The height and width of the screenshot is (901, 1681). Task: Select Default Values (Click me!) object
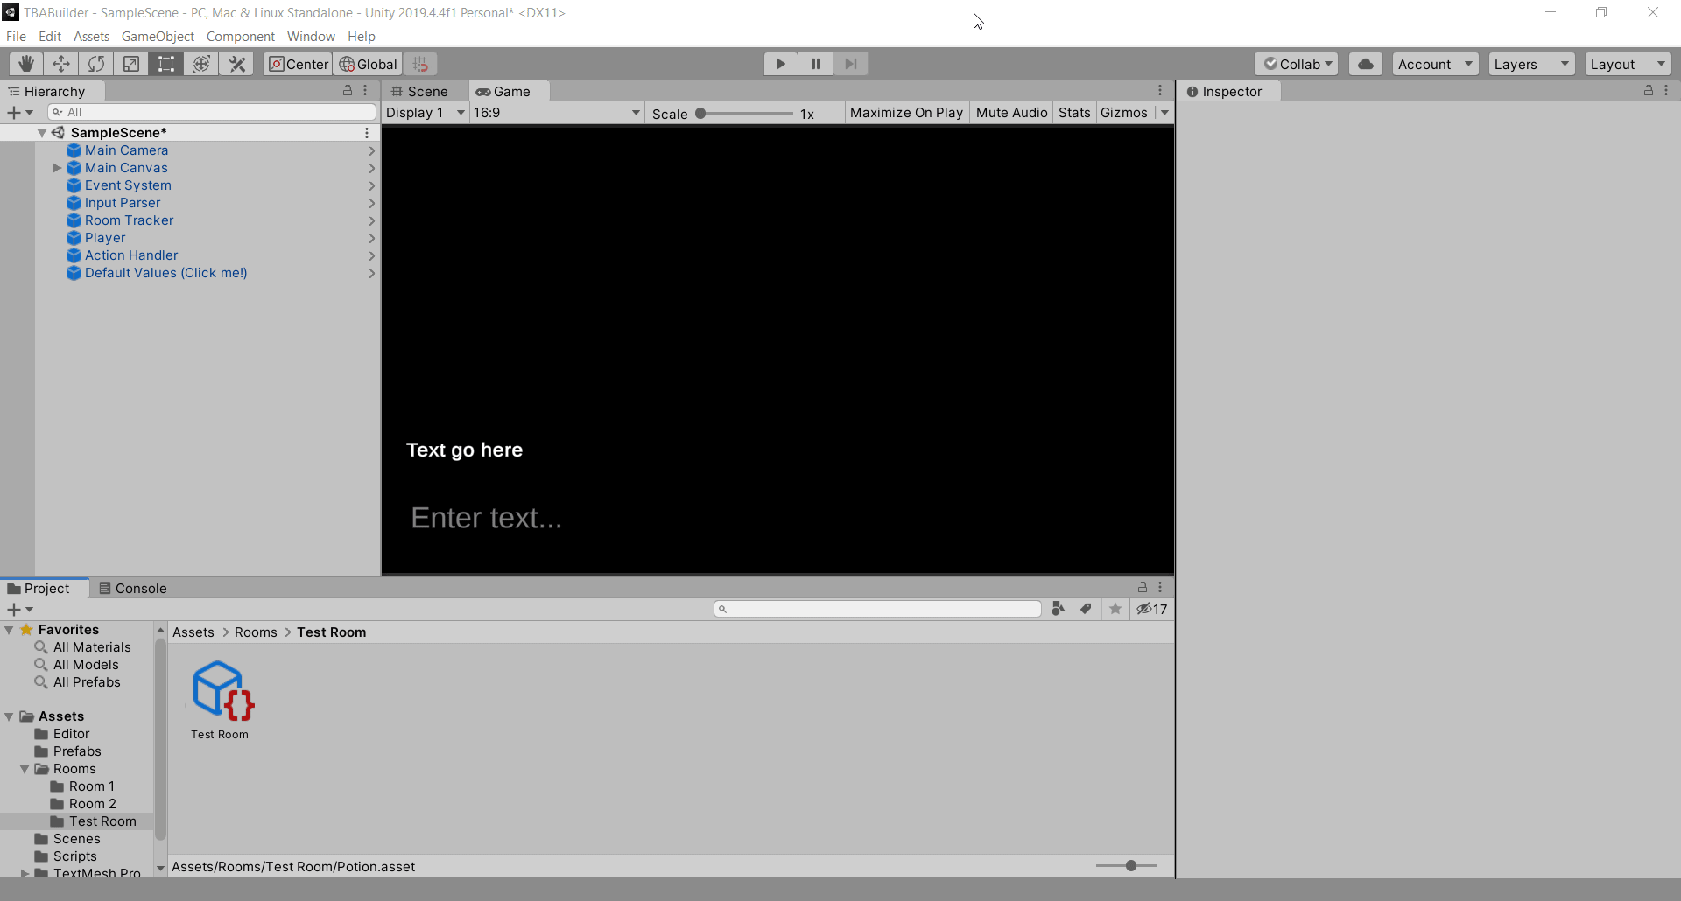tap(165, 273)
